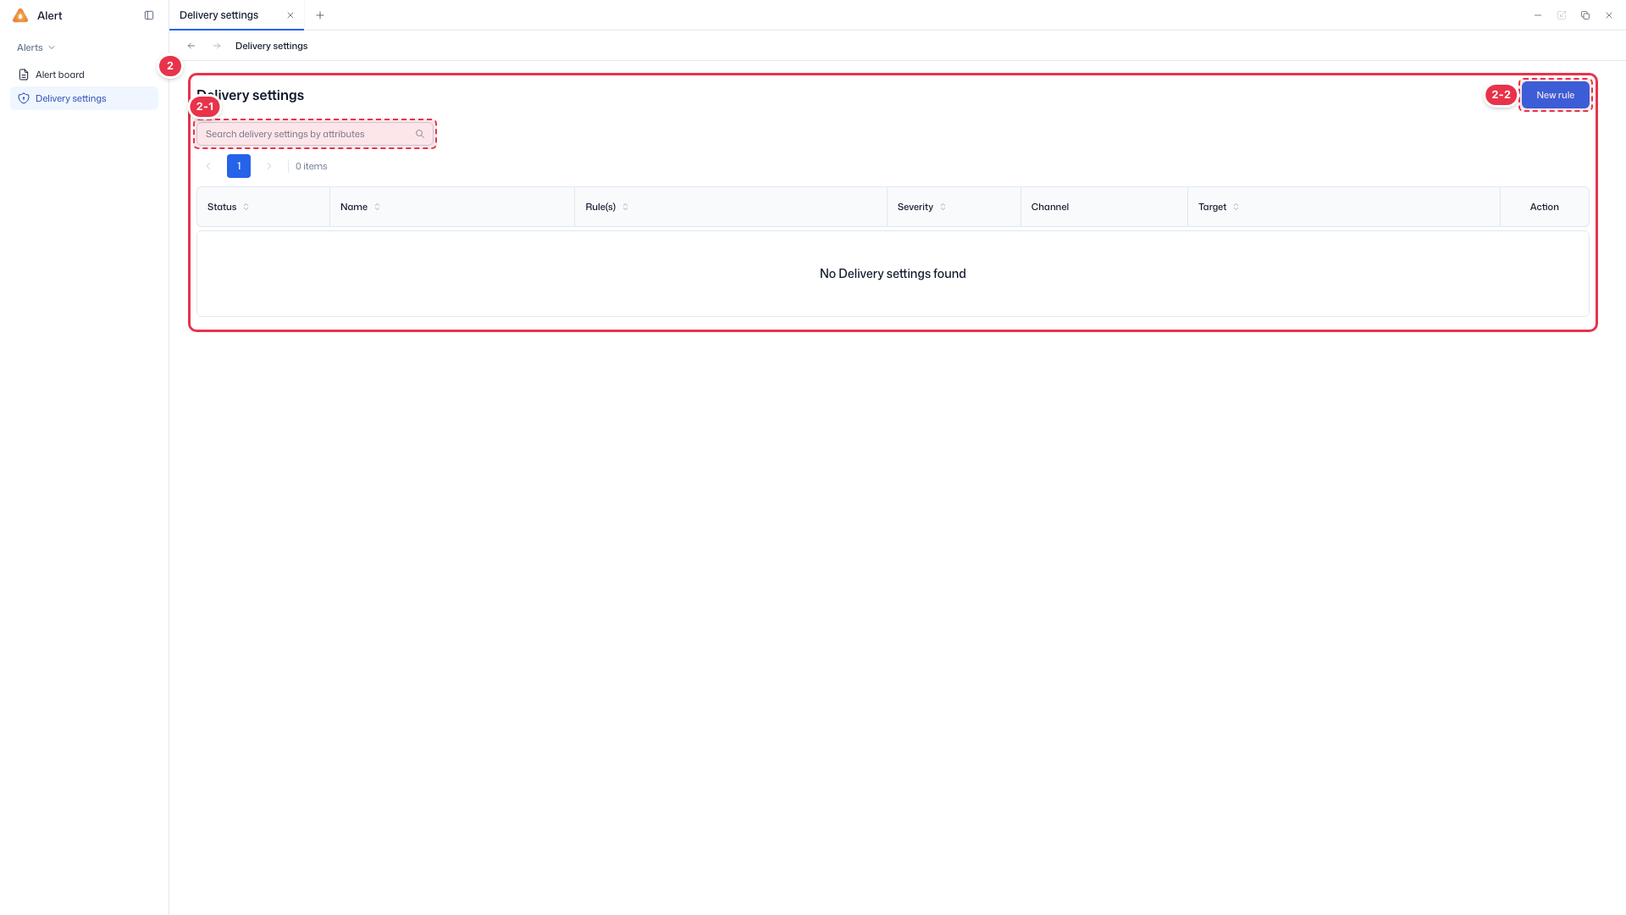Sort table by Name column
1626x915 pixels.
(x=378, y=207)
